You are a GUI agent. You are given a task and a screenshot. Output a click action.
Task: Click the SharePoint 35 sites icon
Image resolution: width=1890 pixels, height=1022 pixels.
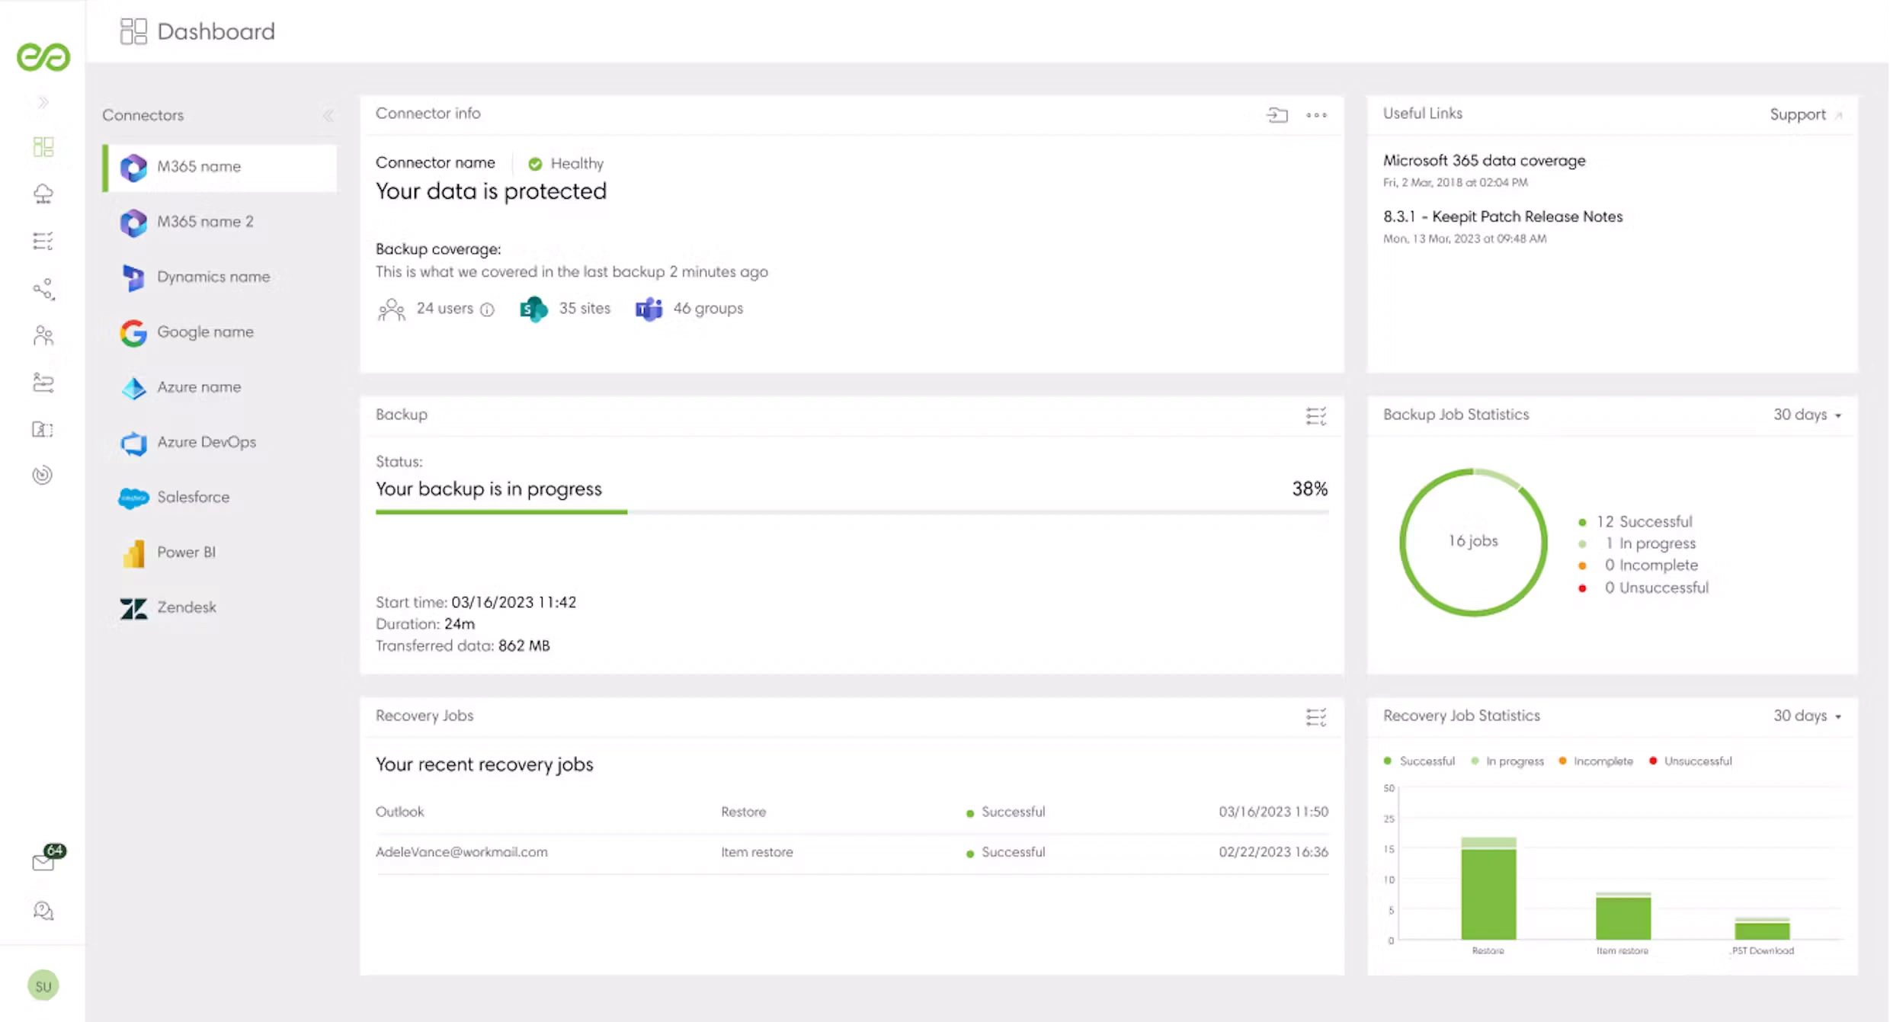[533, 309]
